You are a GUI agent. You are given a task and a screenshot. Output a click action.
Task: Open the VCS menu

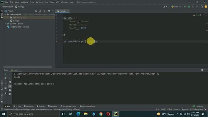point(57,2)
